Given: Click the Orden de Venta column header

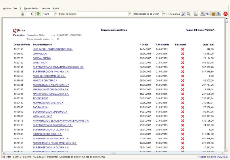Looking at the screenshot, I should coord(22,45).
